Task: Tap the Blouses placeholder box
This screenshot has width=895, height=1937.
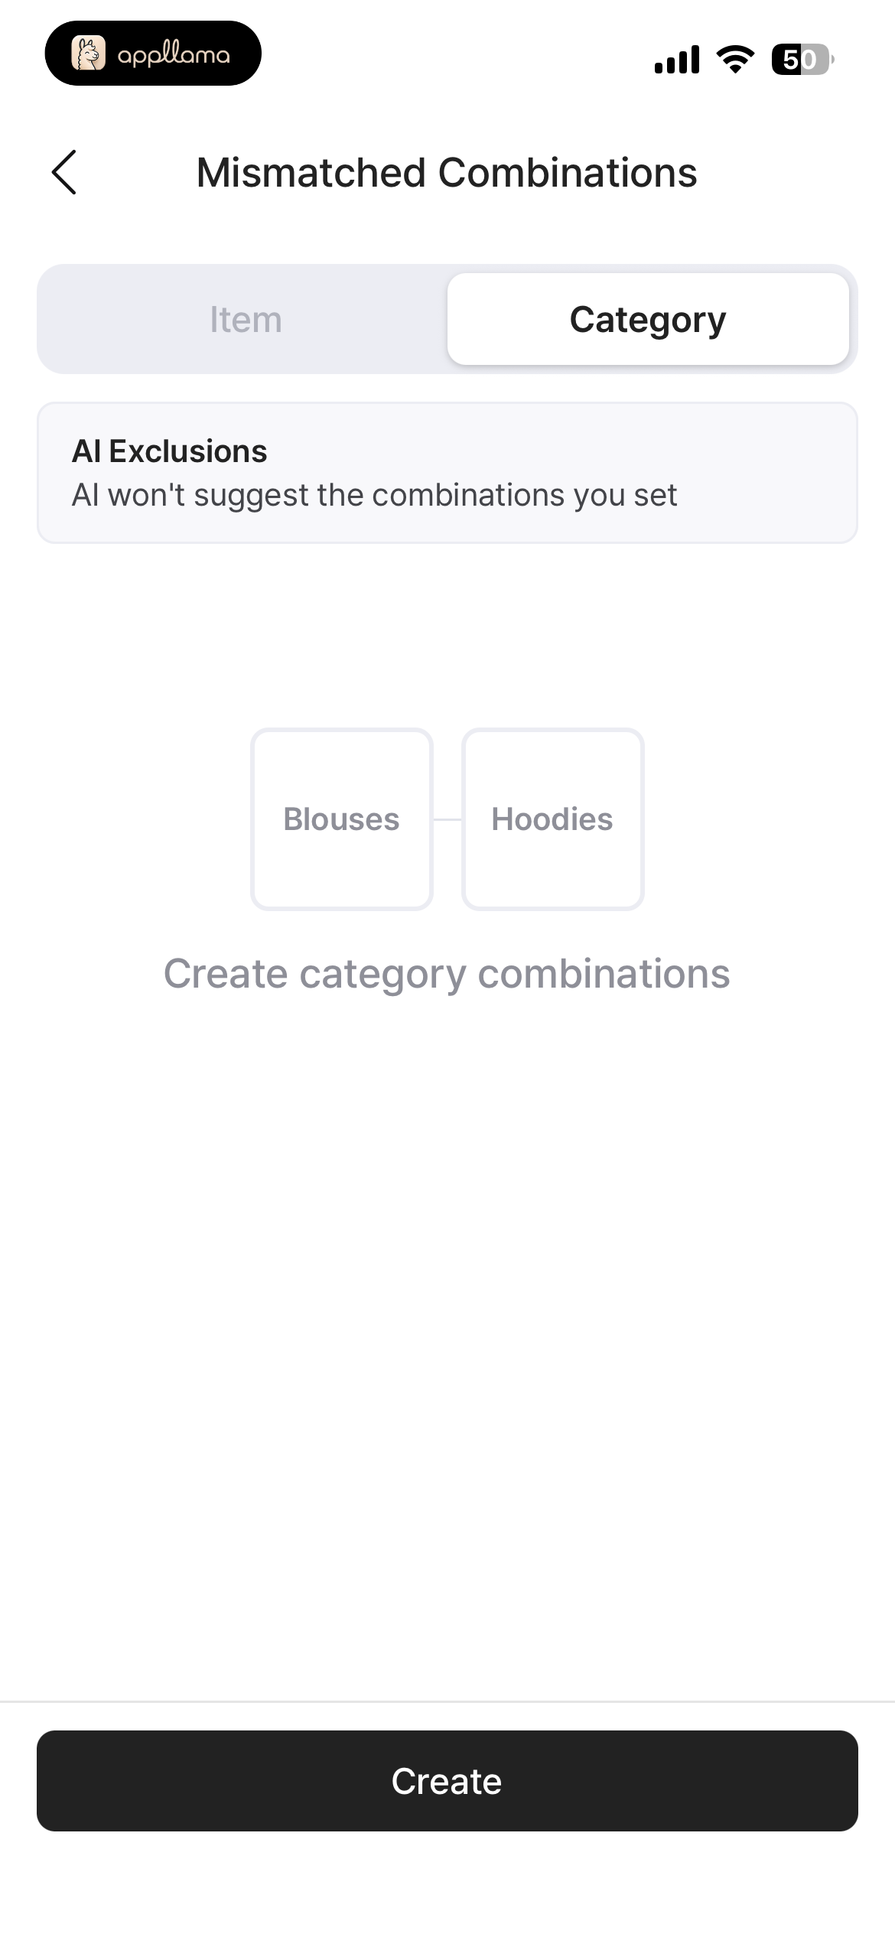Action: tap(342, 819)
